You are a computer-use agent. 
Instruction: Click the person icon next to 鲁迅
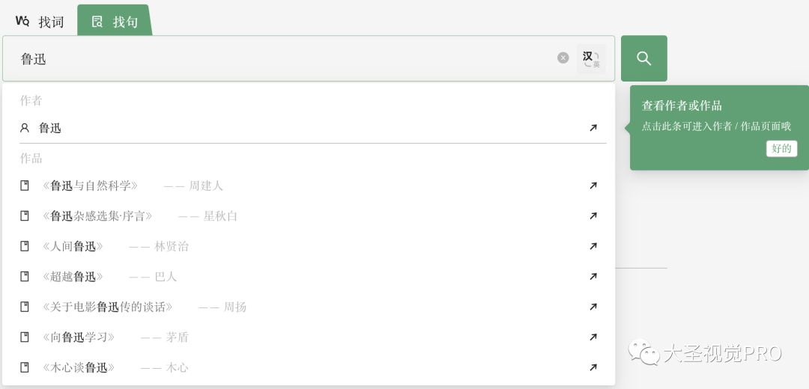tap(25, 128)
